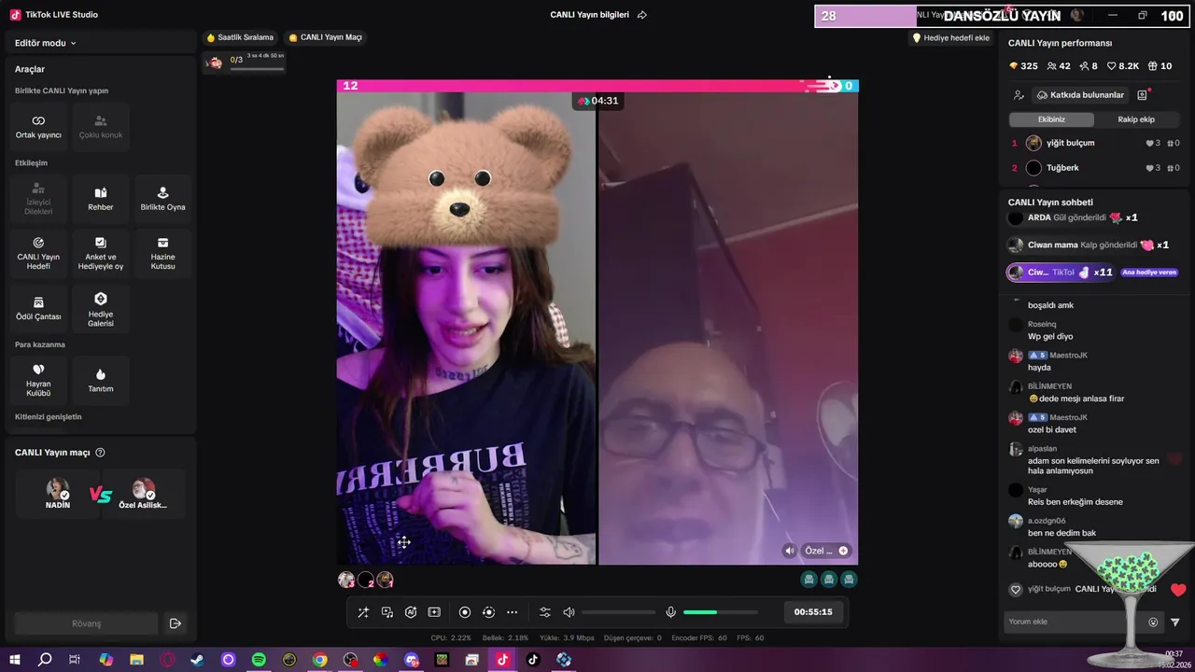Click the exit match icon next to Rövanş

175,623
